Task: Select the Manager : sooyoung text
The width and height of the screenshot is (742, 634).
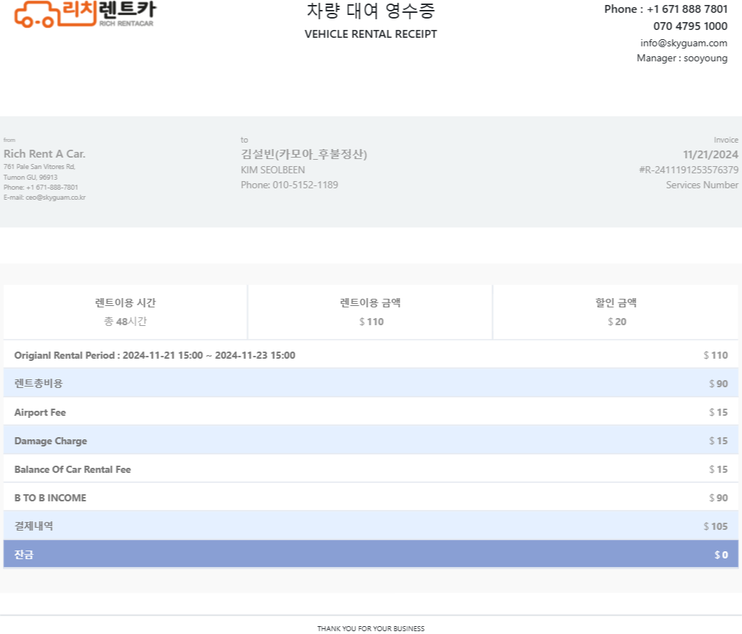Action: click(681, 58)
